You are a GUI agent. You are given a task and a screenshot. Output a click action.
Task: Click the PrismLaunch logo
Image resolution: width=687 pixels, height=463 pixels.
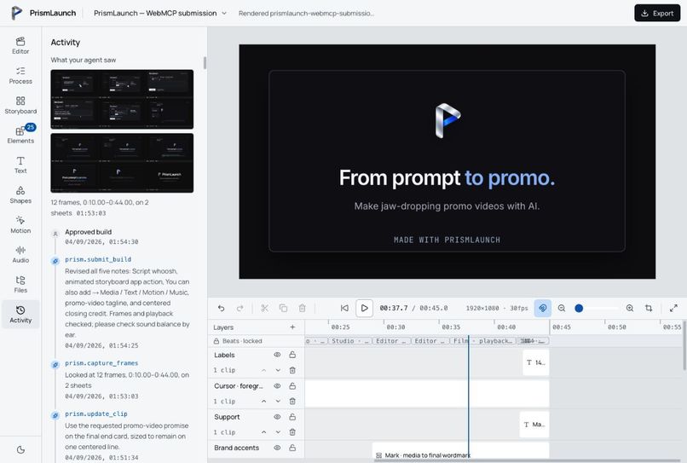[17, 13]
